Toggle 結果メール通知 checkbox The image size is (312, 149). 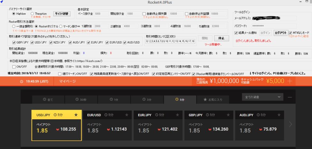[236, 33]
